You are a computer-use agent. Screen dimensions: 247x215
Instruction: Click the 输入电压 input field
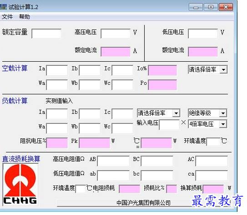click(x=169, y=125)
